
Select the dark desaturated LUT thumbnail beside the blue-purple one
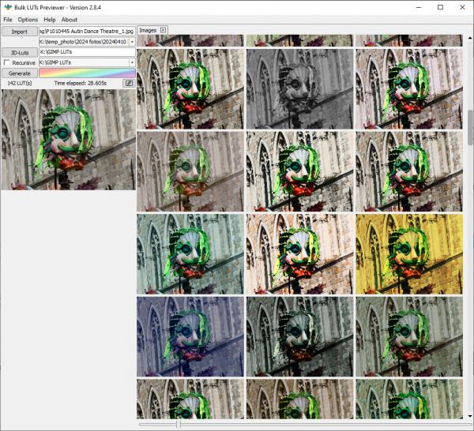tap(299, 336)
